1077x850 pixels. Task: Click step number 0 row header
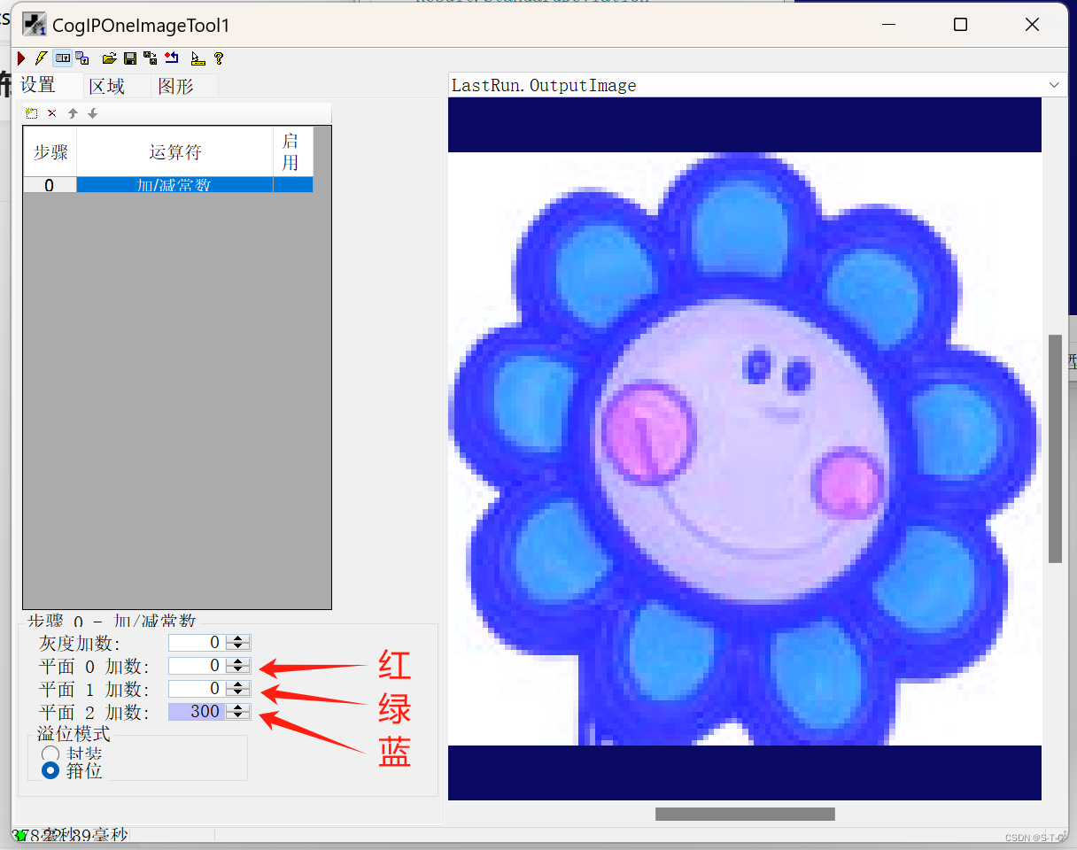point(50,185)
